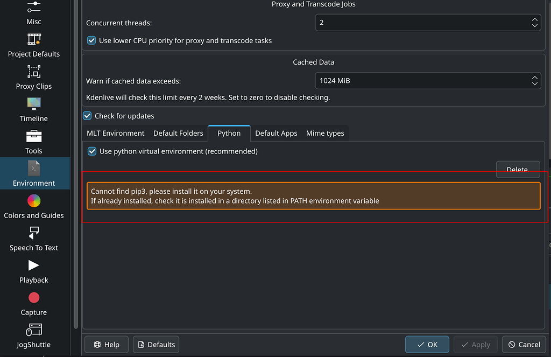Switch to the MLT Environment tab
The height and width of the screenshot is (357, 551).
click(x=115, y=133)
